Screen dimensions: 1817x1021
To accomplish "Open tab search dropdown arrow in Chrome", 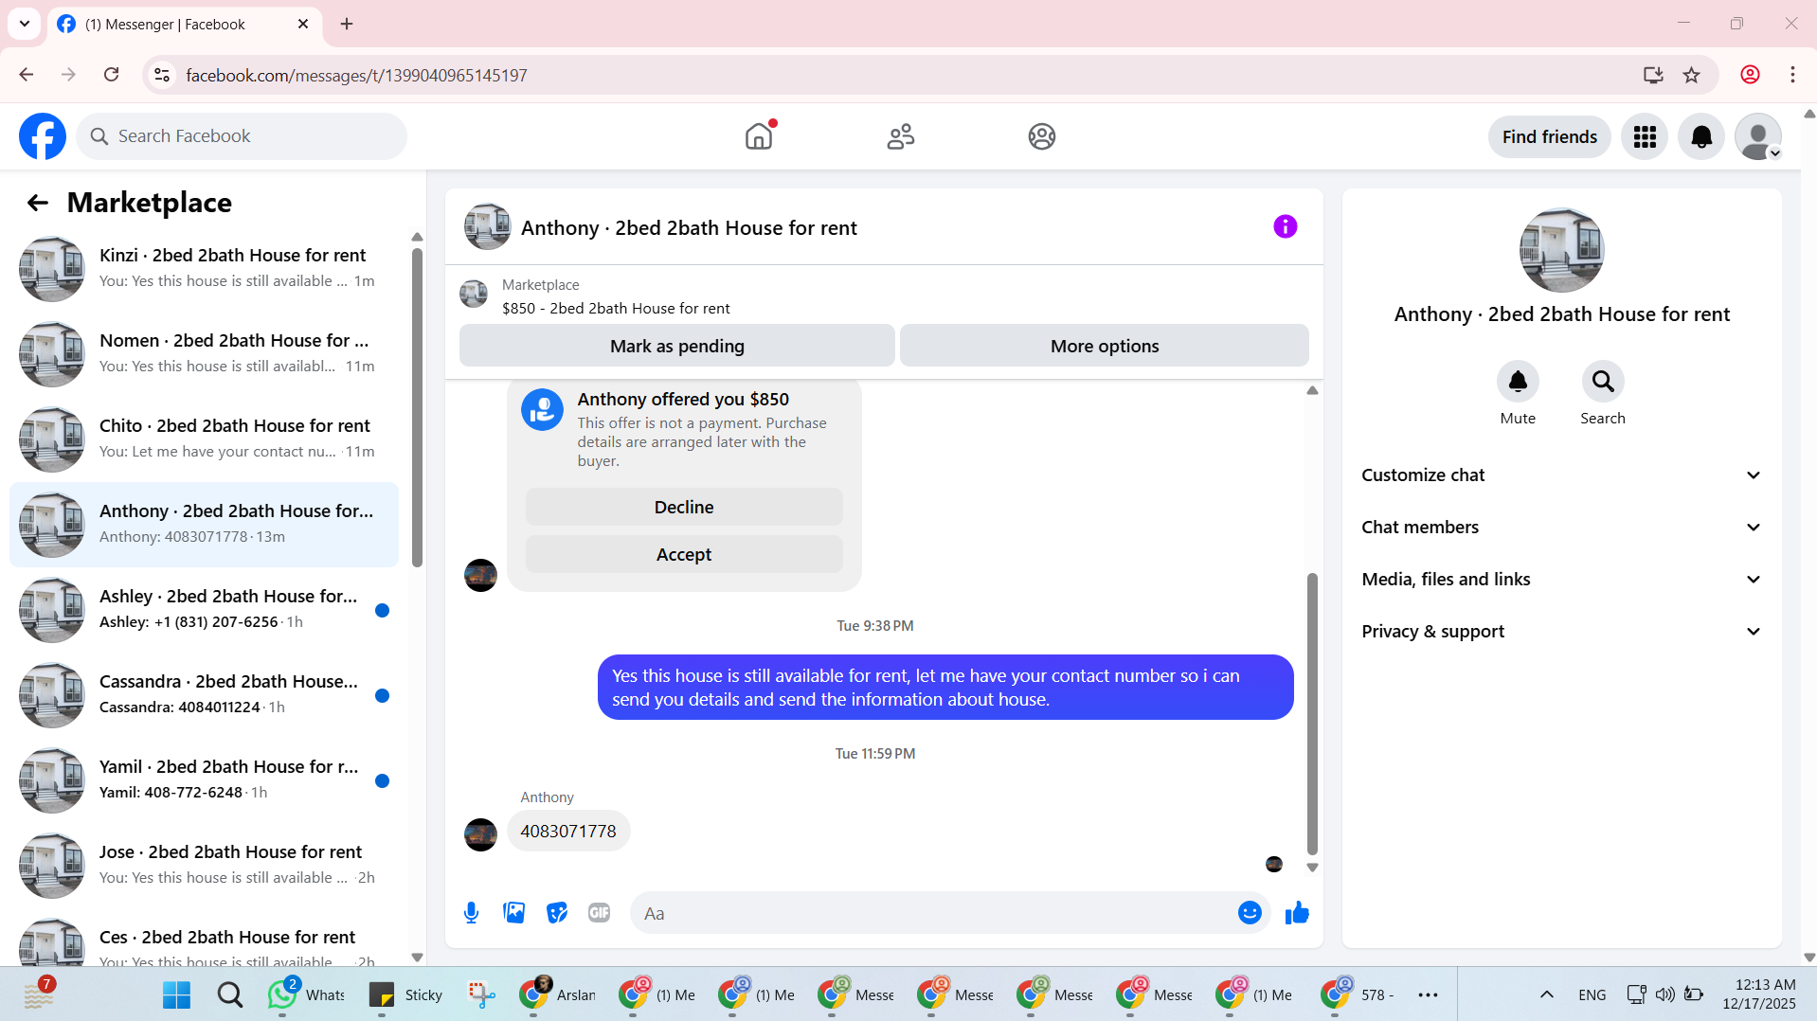I will pyautogui.click(x=25, y=24).
